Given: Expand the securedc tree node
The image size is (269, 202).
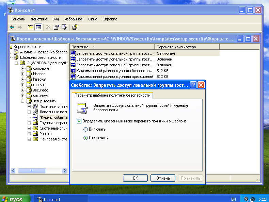Looking at the screenshot, I should pos(23,90).
